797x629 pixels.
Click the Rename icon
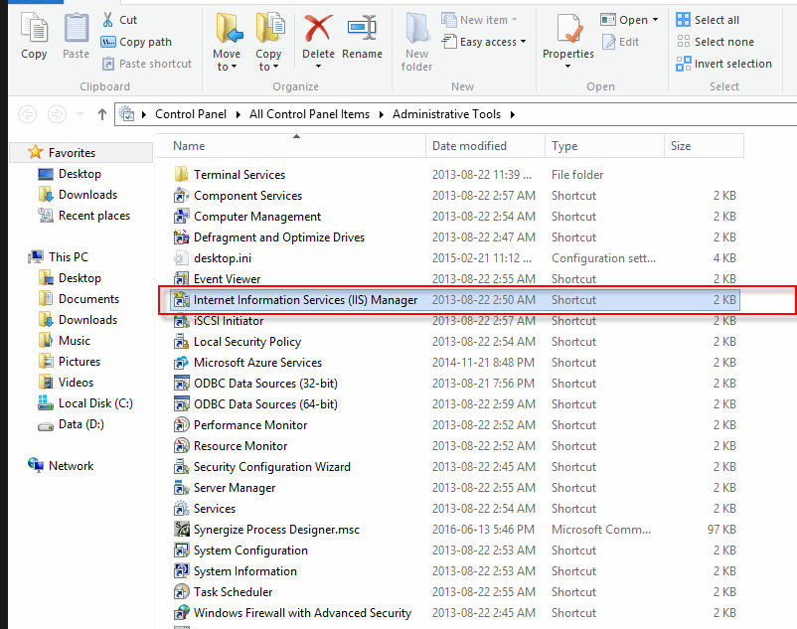(362, 28)
